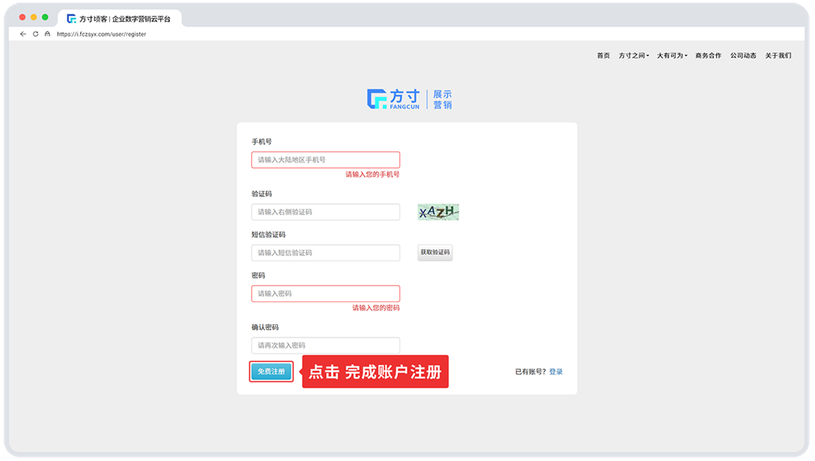Viewport: 815px width, 461px height.
Task: Open the 关于我们 page
Action: pos(778,55)
